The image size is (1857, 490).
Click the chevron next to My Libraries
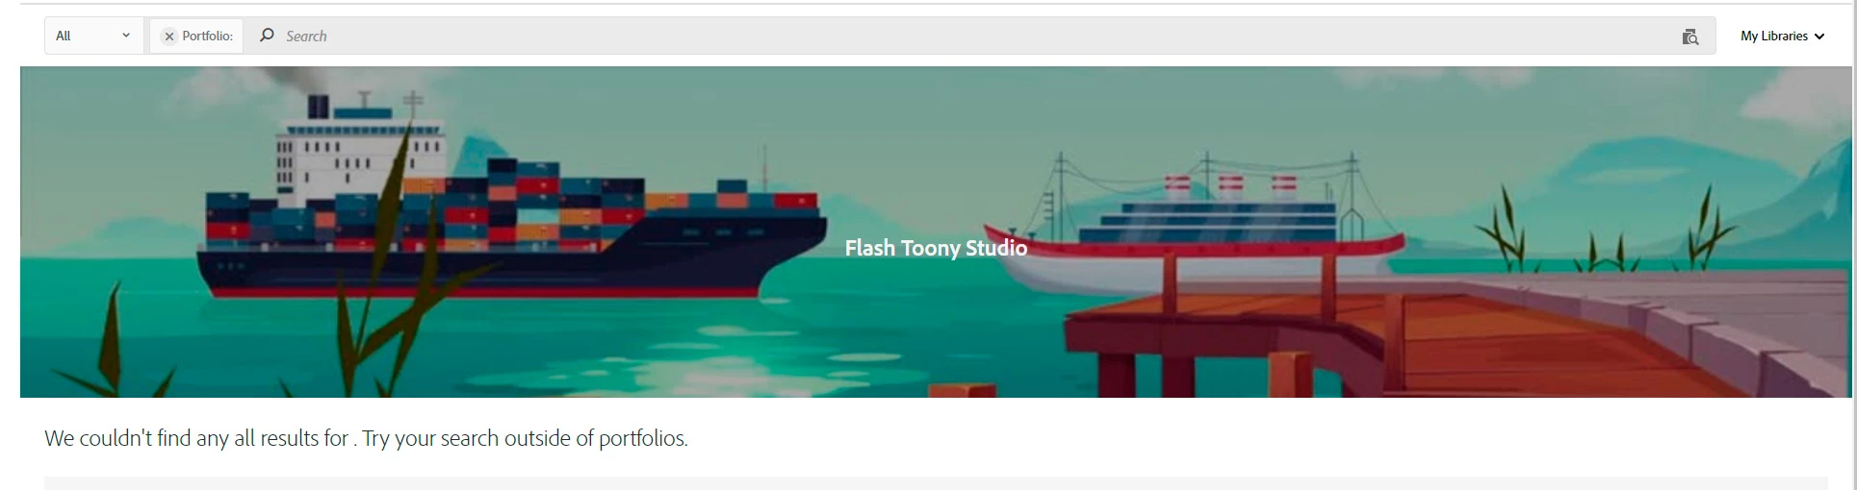(1819, 37)
